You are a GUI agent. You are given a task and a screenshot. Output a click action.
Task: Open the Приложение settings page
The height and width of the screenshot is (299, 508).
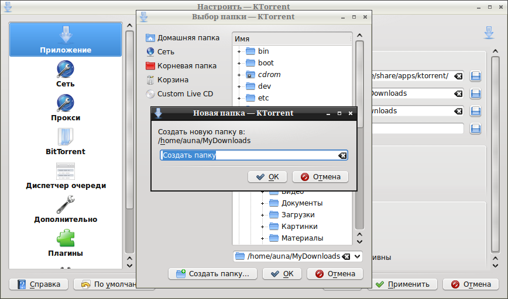[66, 40]
